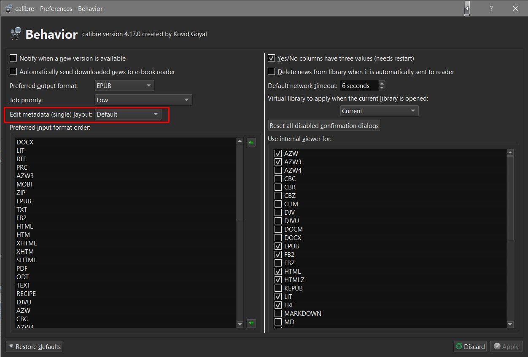Check CBR in internal viewer list
The image size is (528, 357).
pos(278,187)
